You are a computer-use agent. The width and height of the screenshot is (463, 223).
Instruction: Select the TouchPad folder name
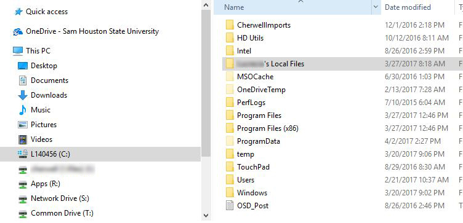point(253,167)
